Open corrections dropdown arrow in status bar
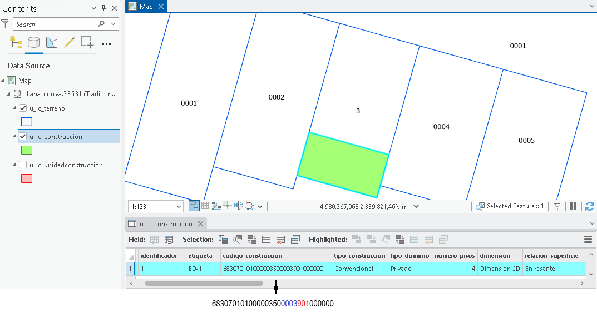 point(260,207)
